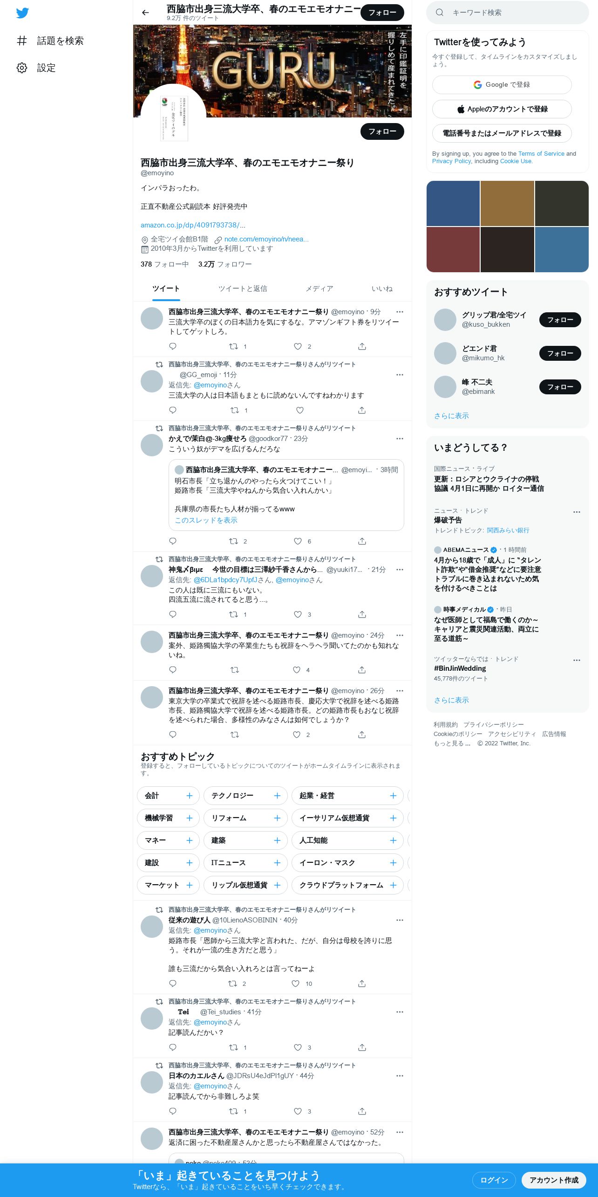Add the 機械学習 topic

tap(189, 818)
